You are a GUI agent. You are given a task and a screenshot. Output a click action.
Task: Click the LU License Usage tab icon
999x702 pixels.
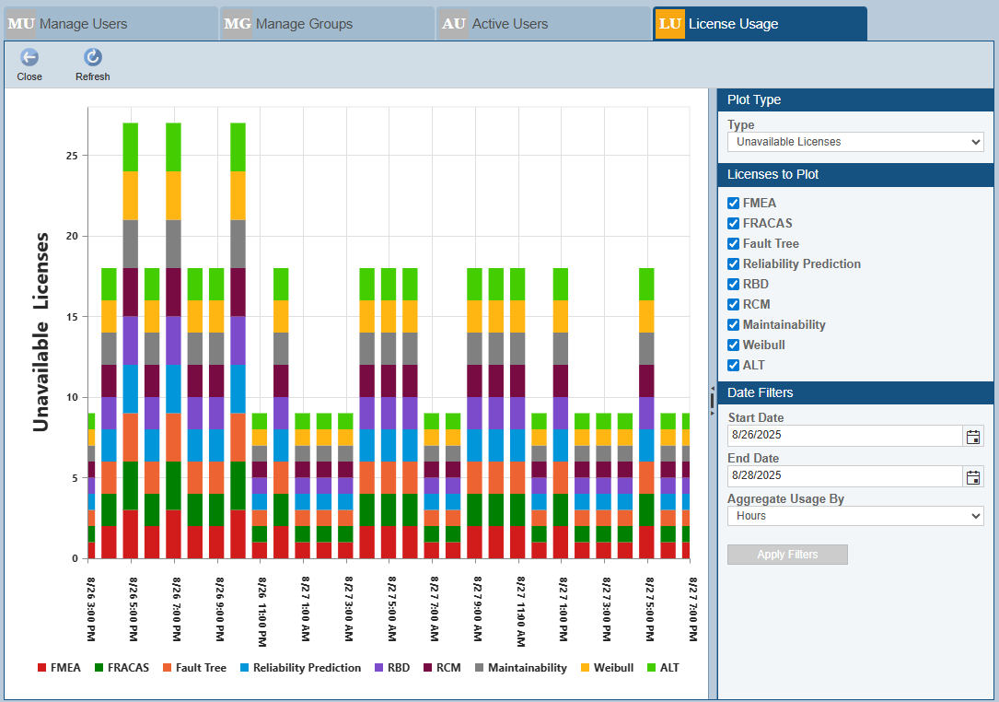[x=669, y=24]
